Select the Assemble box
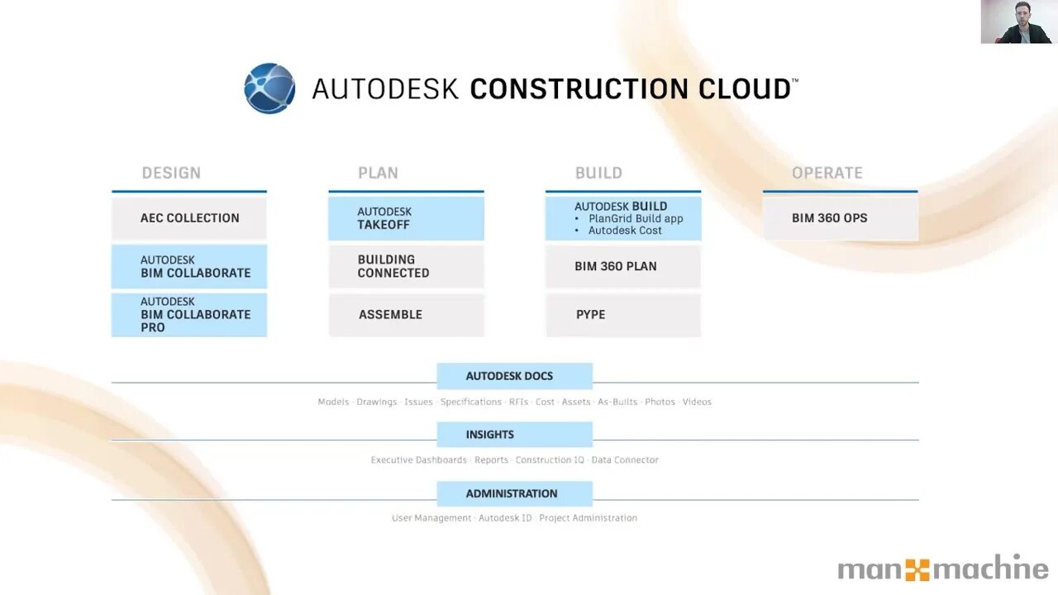The width and height of the screenshot is (1058, 595). [406, 315]
